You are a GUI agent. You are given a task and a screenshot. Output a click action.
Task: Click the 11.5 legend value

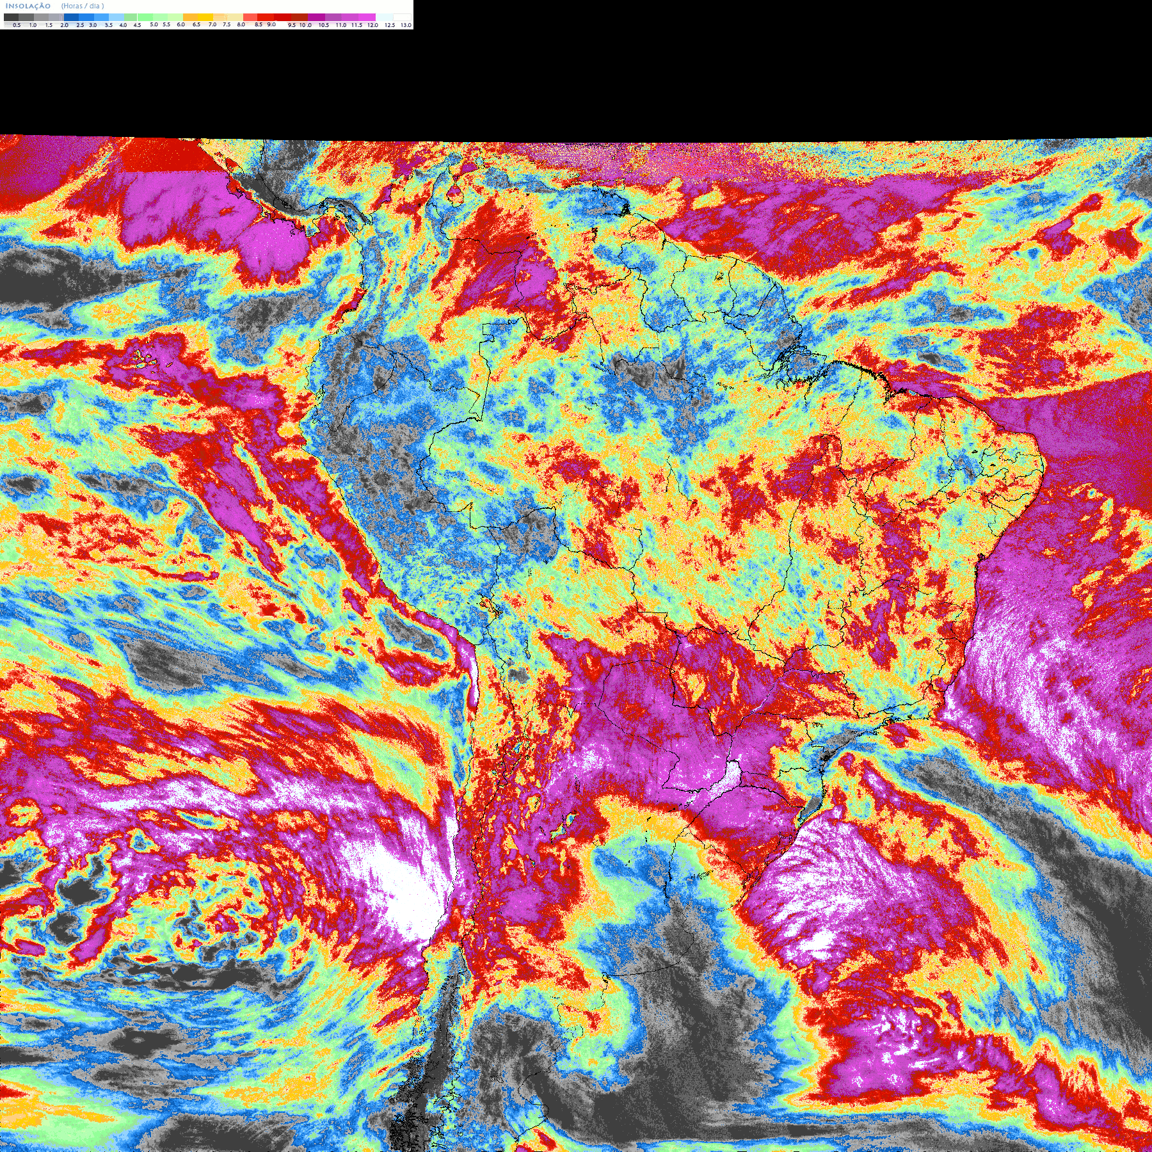point(357,25)
